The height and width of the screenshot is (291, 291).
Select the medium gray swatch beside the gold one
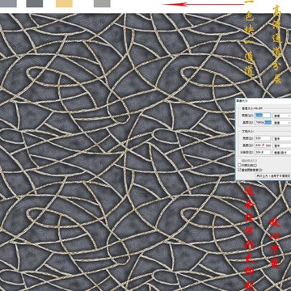[x=102, y=3]
